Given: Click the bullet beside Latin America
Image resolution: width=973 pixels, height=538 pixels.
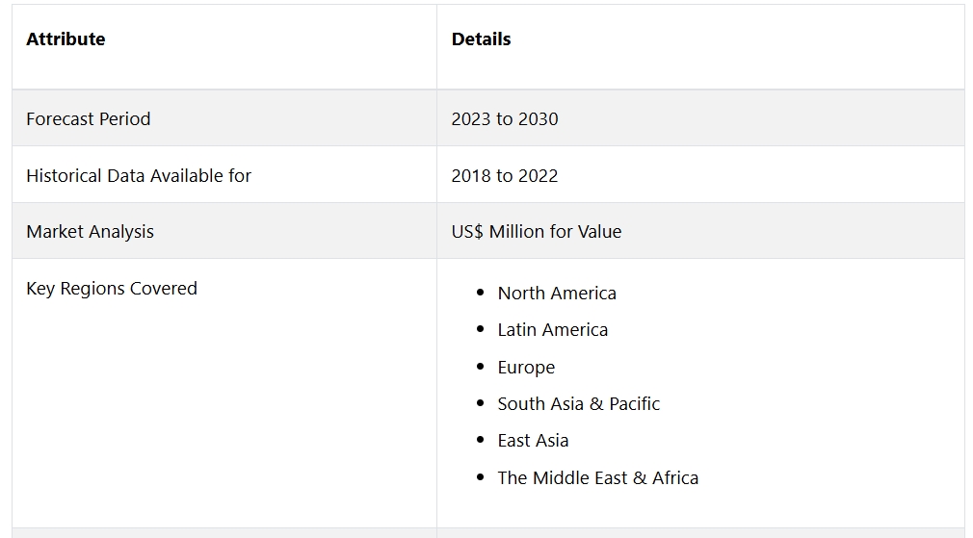Looking at the screenshot, I should pos(481,329).
